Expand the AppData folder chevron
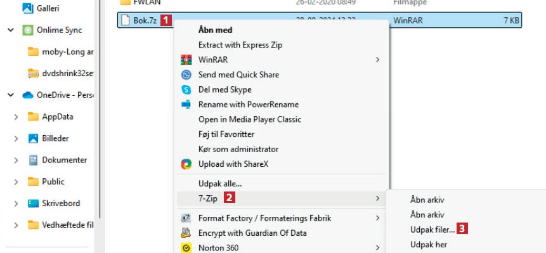This screenshot has width=546, height=253. tap(16, 117)
